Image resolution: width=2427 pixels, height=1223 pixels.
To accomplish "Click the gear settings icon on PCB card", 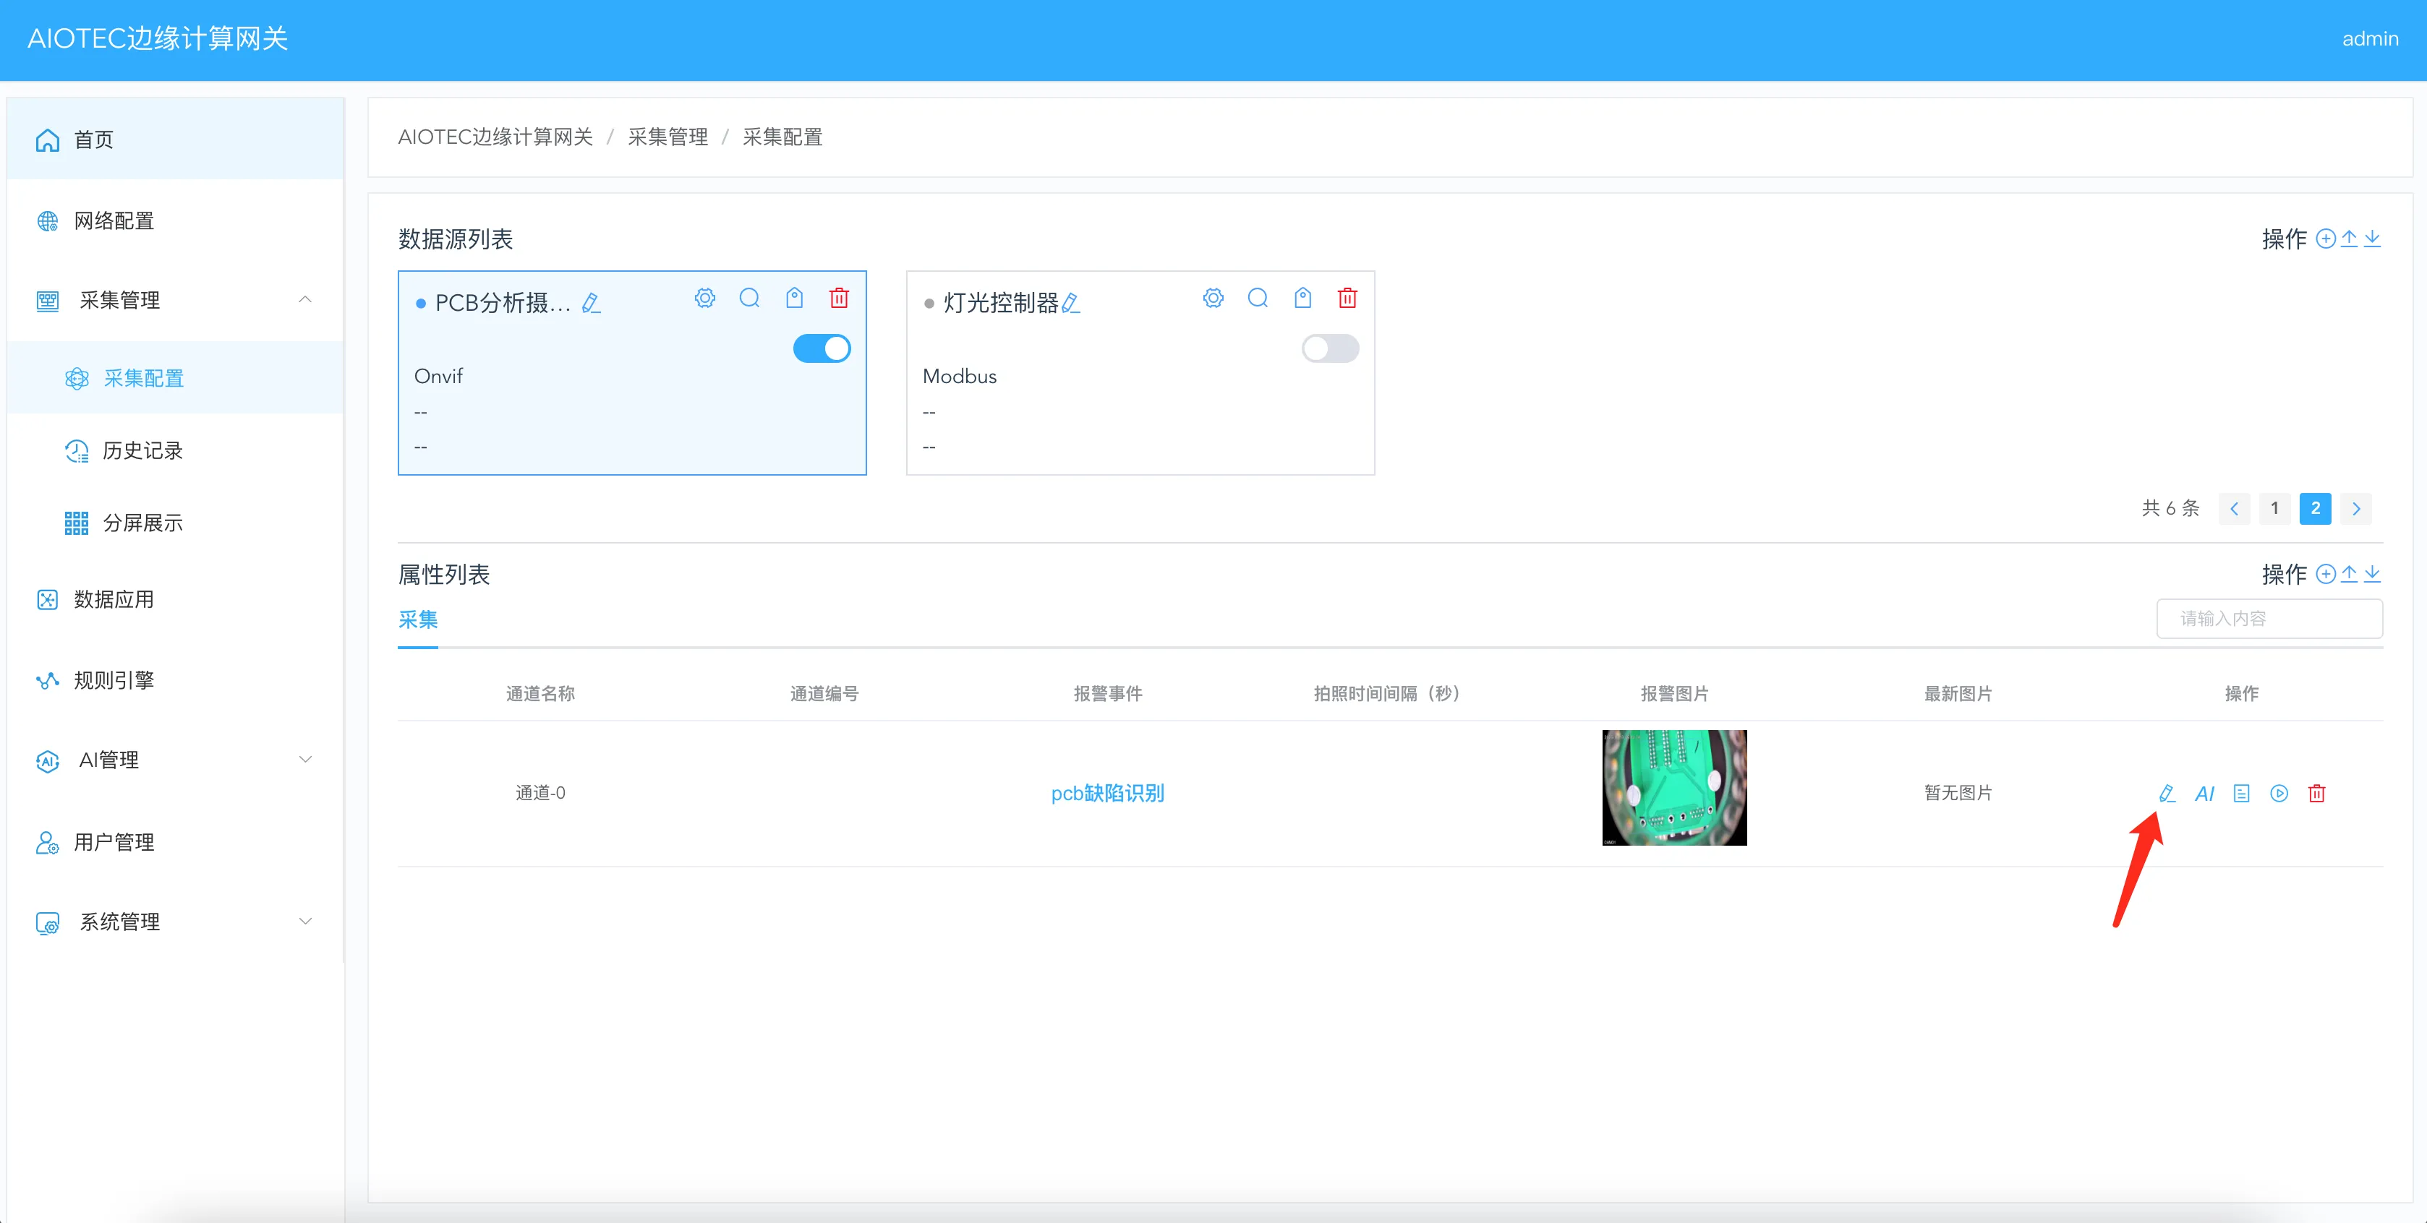I will [704, 299].
